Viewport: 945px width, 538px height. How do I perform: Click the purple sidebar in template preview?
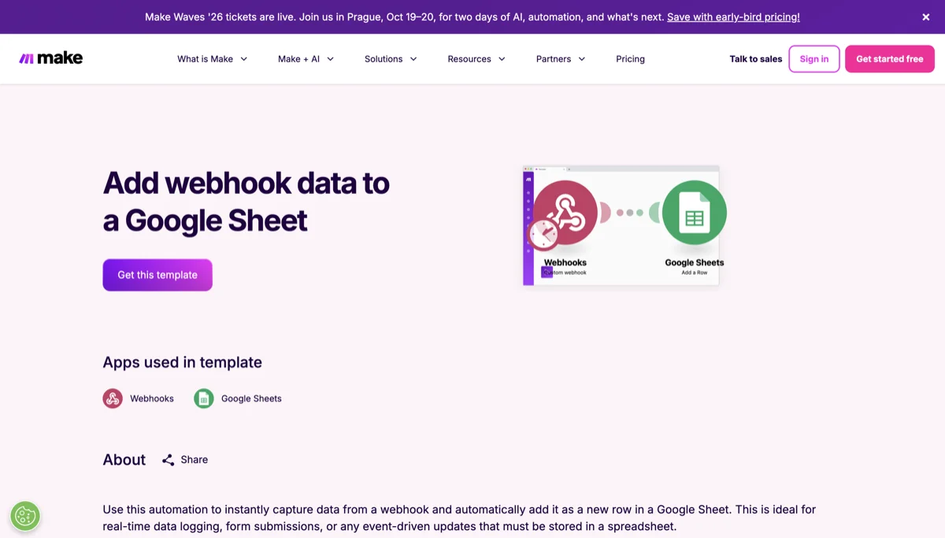pos(528,228)
